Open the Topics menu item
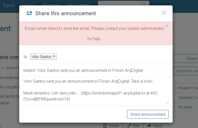 tap(8, 5)
